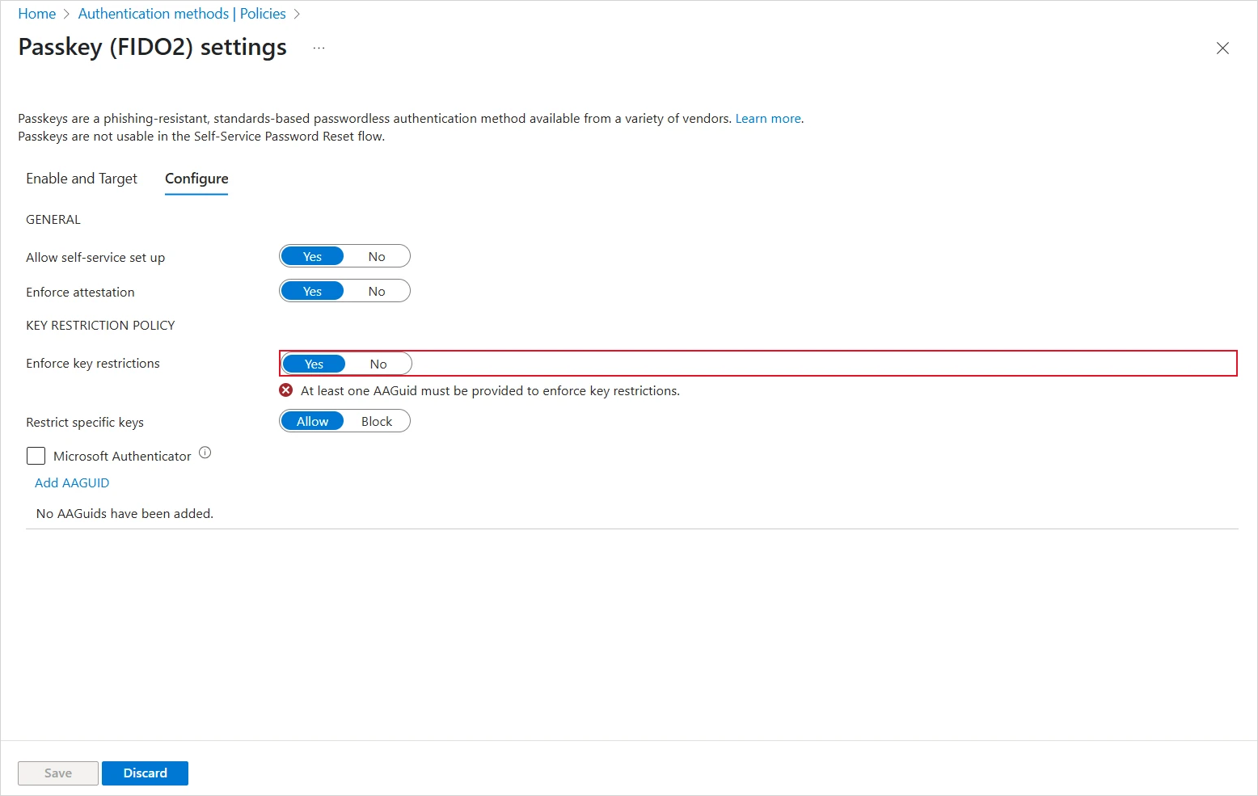Set Enforce key restrictions to Yes
Viewport: 1258px width, 796px height.
tap(314, 364)
